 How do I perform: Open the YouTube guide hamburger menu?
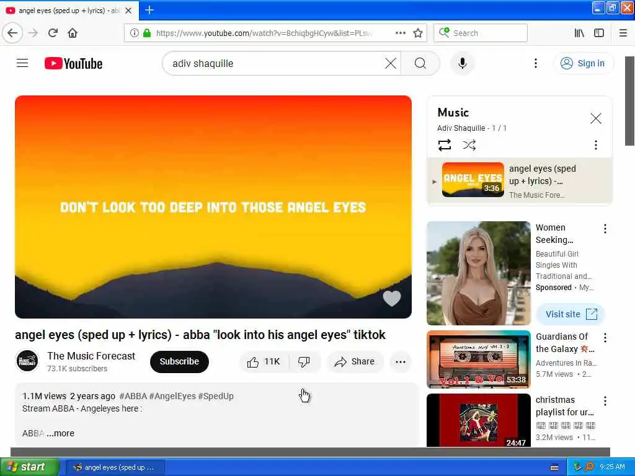pyautogui.click(x=22, y=63)
